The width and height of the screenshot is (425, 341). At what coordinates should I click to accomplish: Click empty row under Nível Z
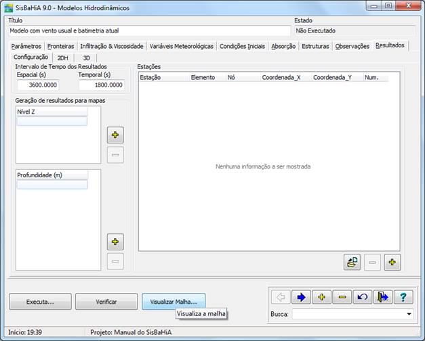pyautogui.click(x=52, y=121)
